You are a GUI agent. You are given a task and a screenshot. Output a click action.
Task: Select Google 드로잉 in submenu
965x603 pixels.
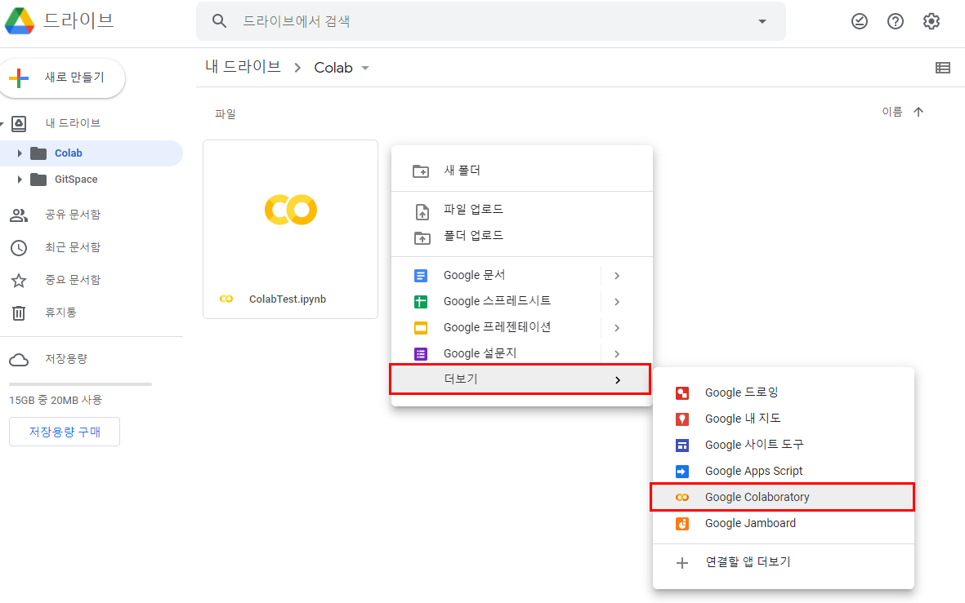(784, 392)
